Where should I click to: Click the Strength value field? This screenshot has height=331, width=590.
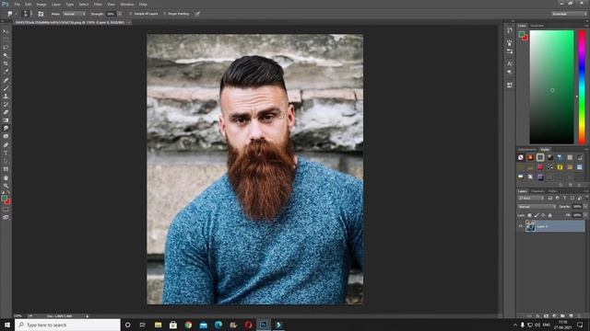click(111, 14)
